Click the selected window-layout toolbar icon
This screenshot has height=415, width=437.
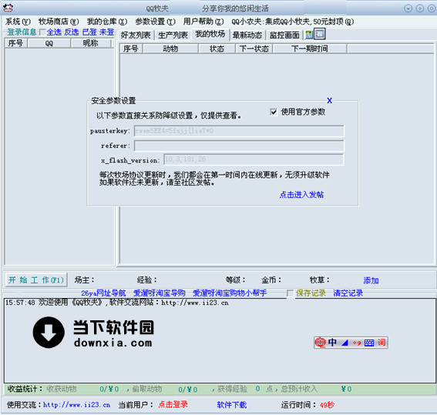320,34
